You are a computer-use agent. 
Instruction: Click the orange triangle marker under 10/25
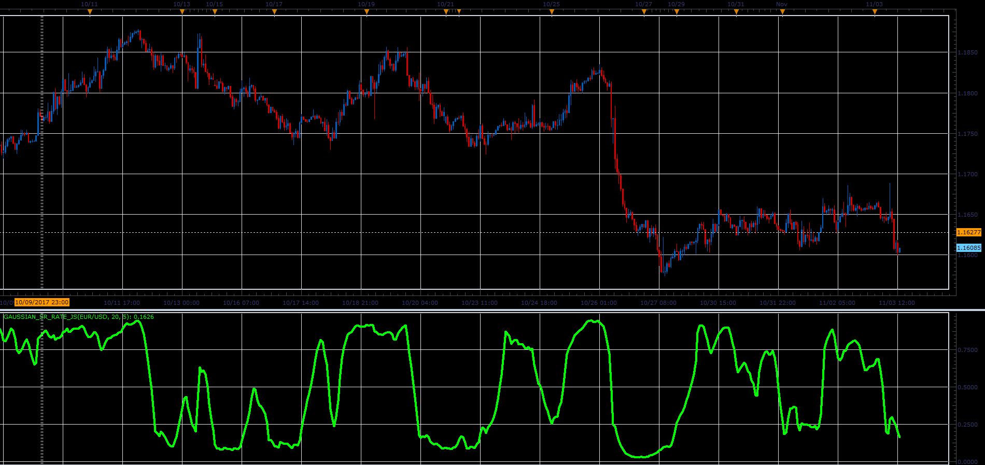pos(552,12)
